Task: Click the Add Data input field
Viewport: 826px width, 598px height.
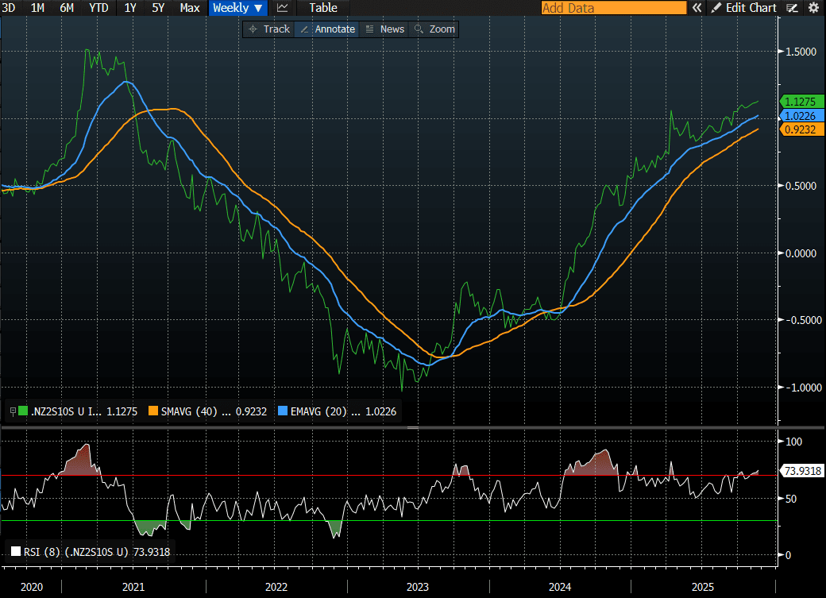Action: click(x=613, y=8)
